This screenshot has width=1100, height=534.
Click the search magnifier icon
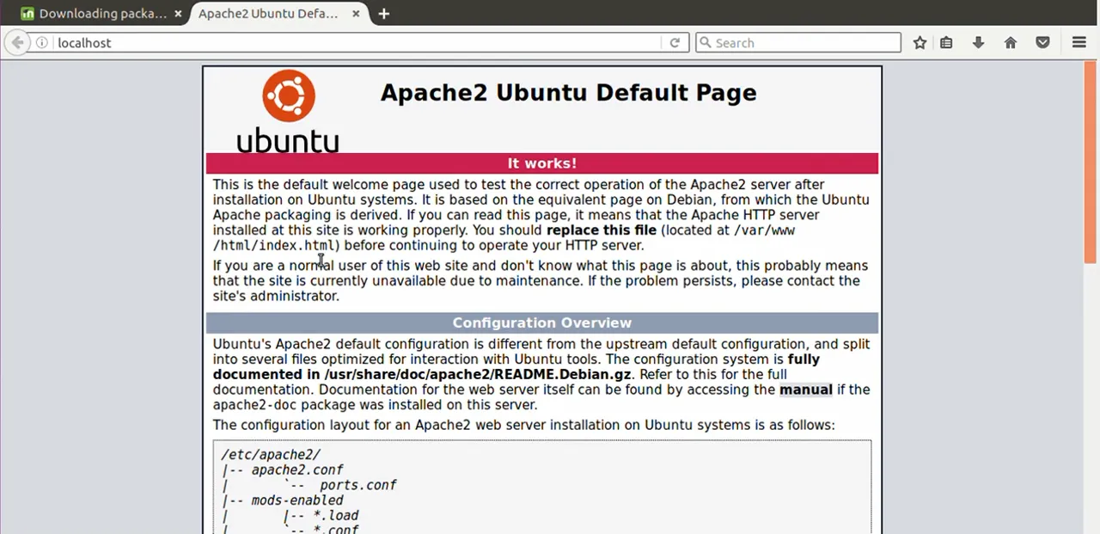[x=705, y=43]
